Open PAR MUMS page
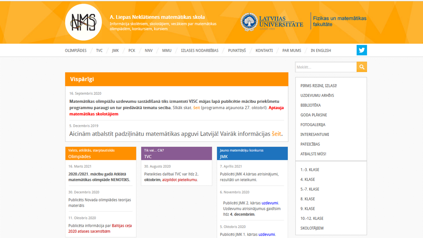The image size is (423, 238). 292,51
